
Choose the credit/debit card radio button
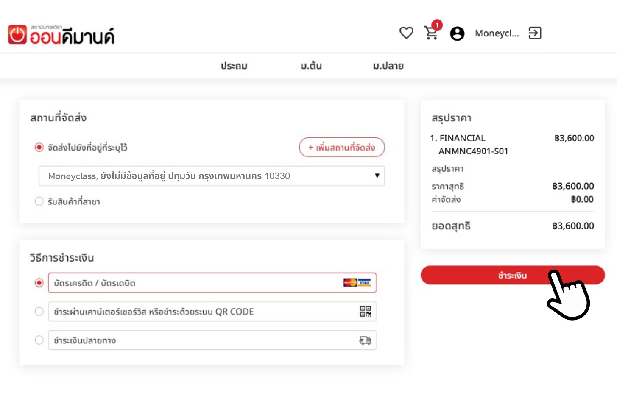coord(39,283)
